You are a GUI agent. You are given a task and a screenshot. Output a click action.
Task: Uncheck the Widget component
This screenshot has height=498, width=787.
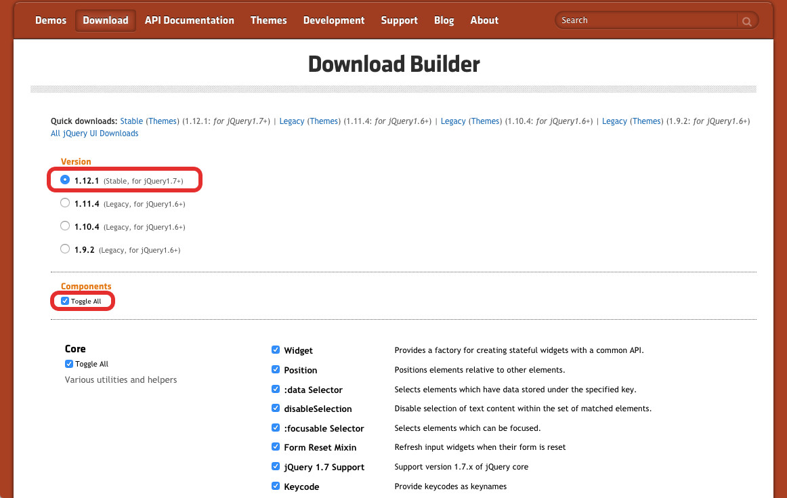[276, 350]
